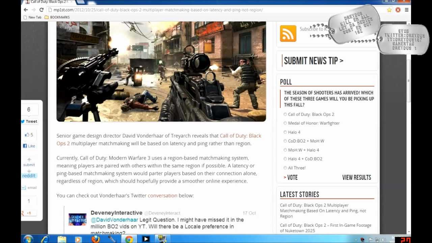
Task: Launch Firefox from the taskbar
Action: [96, 239]
